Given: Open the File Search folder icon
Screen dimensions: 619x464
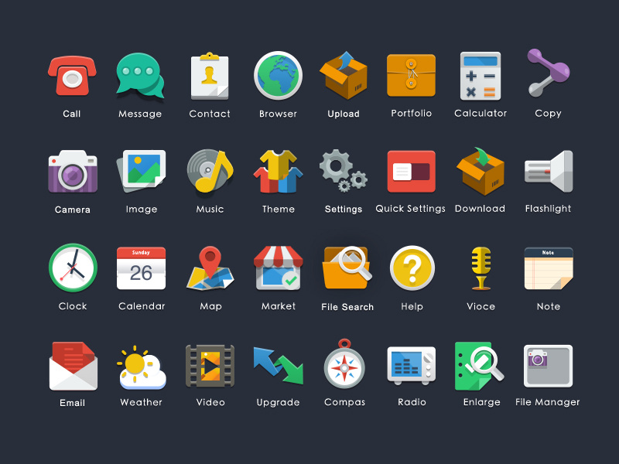Looking at the screenshot, I should [x=347, y=268].
